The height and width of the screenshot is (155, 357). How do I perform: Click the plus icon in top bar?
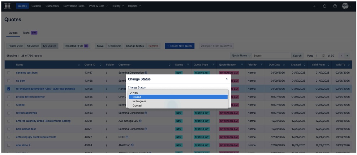click(314, 6)
